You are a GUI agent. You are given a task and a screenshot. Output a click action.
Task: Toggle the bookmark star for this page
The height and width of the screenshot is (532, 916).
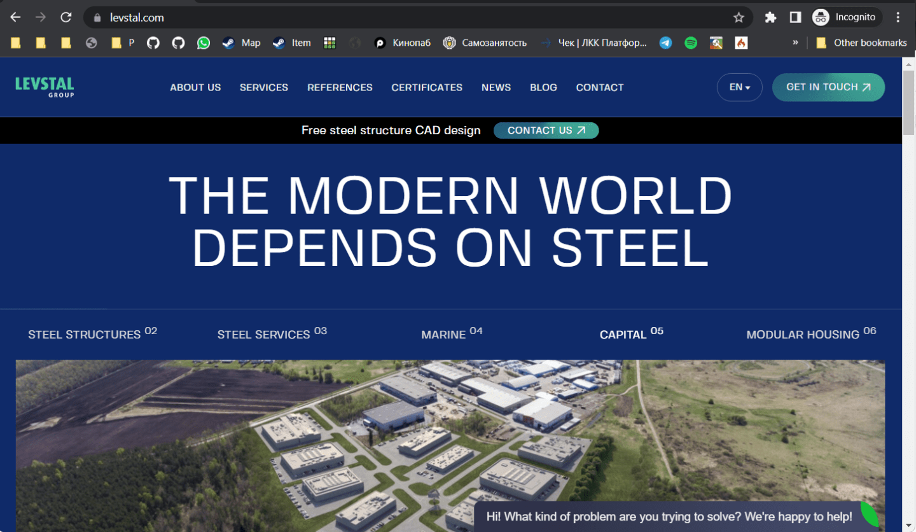coord(738,17)
